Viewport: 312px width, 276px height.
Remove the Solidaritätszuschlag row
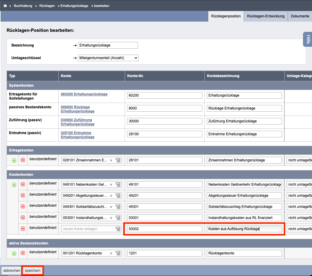[x=23, y=206]
